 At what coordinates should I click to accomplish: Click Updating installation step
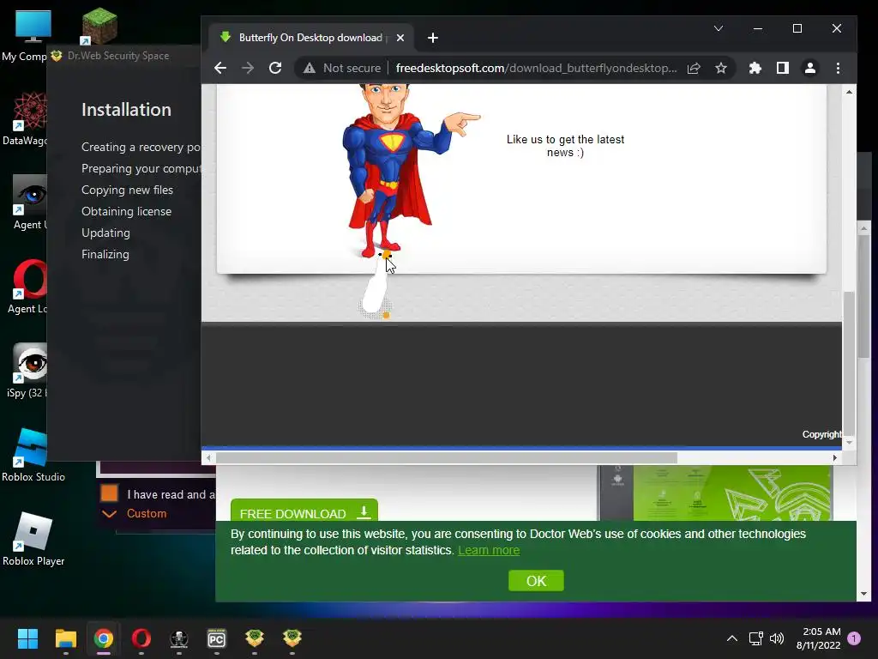pyautogui.click(x=105, y=233)
